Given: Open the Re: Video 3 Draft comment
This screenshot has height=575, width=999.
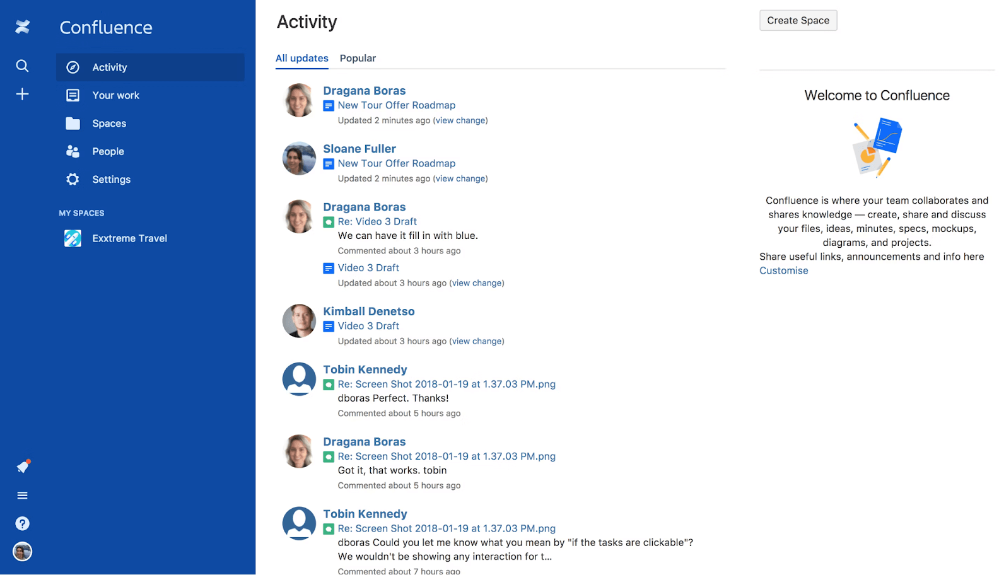Looking at the screenshot, I should 377,221.
